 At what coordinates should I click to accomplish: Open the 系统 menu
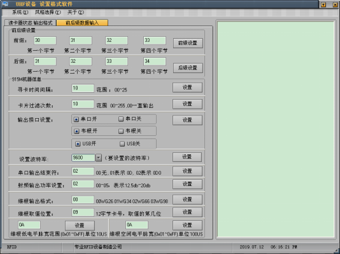[x=20, y=12]
